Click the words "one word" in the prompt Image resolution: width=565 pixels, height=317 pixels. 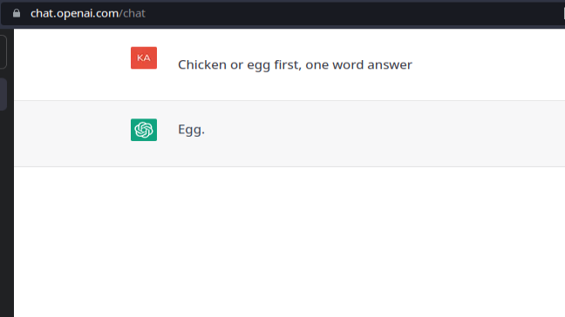(335, 65)
